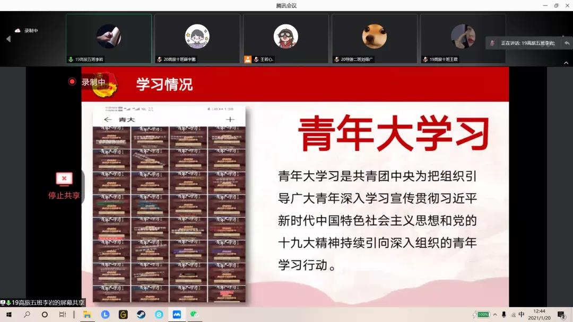Image resolution: width=573 pixels, height=322 pixels.
Task: Select participant tile 20高旅十班薛宇鹏
Action: pos(197,39)
